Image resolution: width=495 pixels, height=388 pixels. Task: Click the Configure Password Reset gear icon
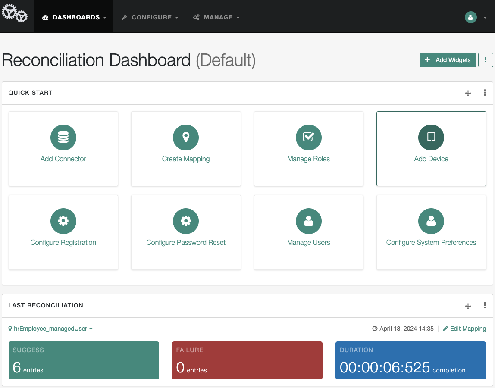click(185, 221)
